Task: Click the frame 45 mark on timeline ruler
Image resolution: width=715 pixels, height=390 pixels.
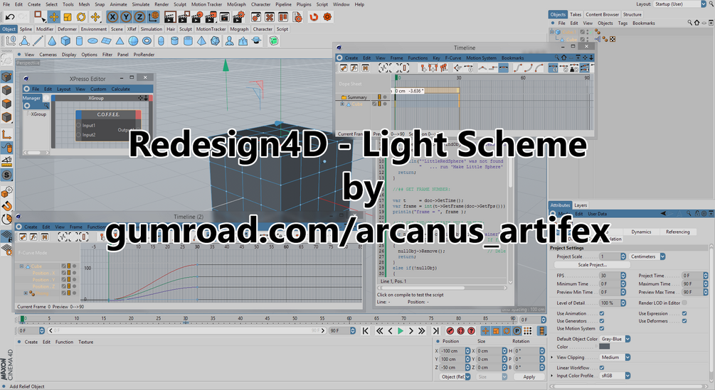Action: point(268,318)
